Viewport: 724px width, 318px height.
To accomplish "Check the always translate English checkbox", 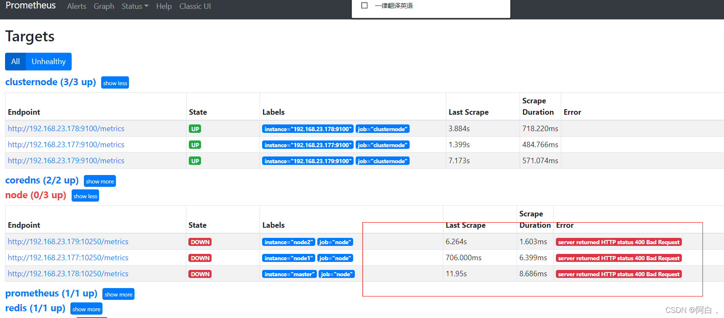I will [365, 5].
